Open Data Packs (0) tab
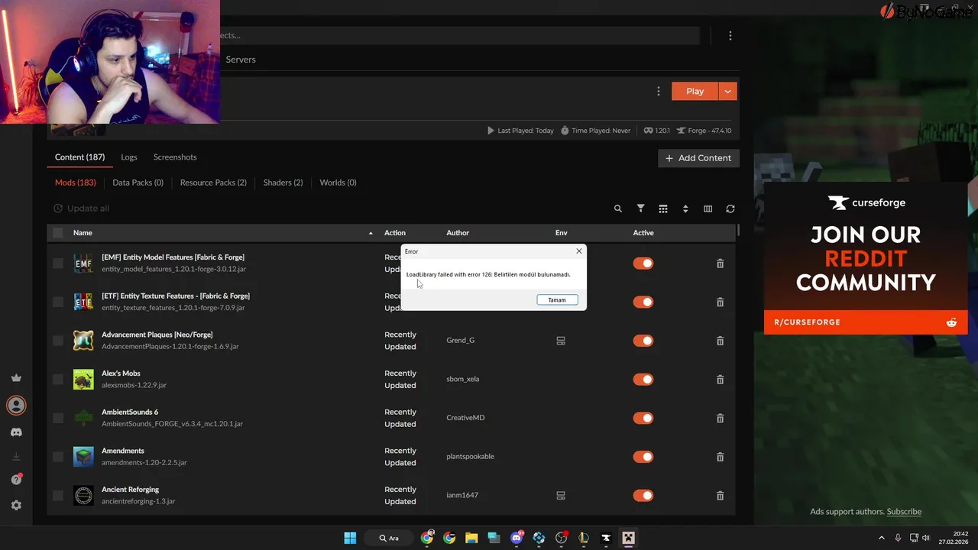 point(138,183)
